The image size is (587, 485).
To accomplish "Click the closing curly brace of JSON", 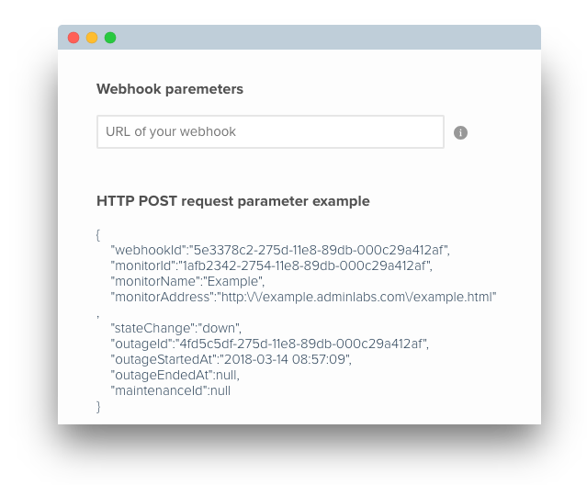I will (x=98, y=406).
